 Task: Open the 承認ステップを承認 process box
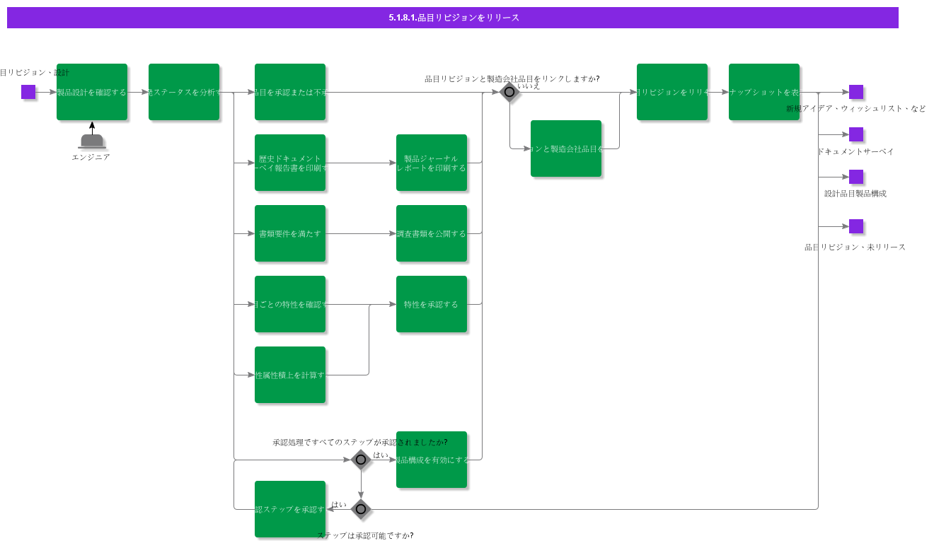tap(290, 509)
